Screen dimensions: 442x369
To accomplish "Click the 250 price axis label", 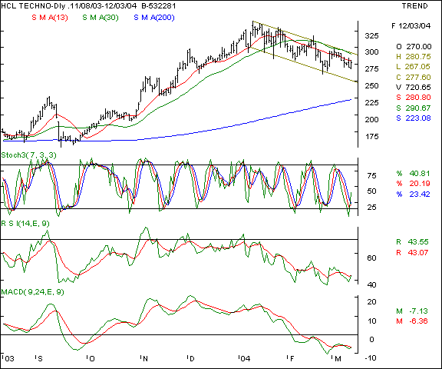I will click(371, 85).
